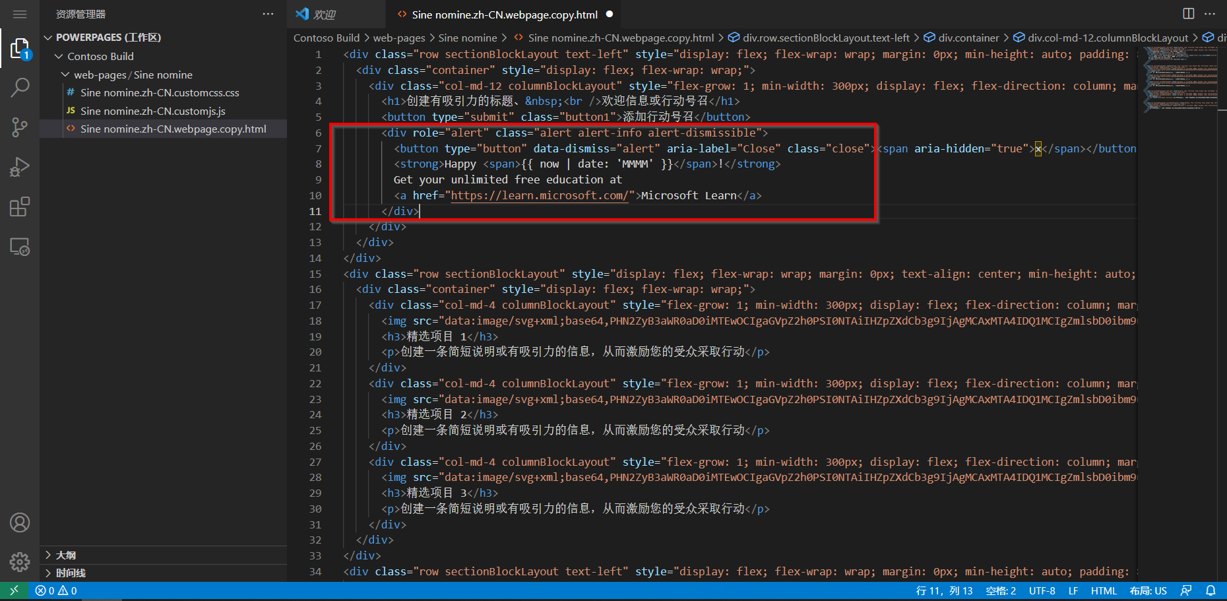Open the Extensions view icon
Viewport: 1227px width, 601px height.
(20, 207)
